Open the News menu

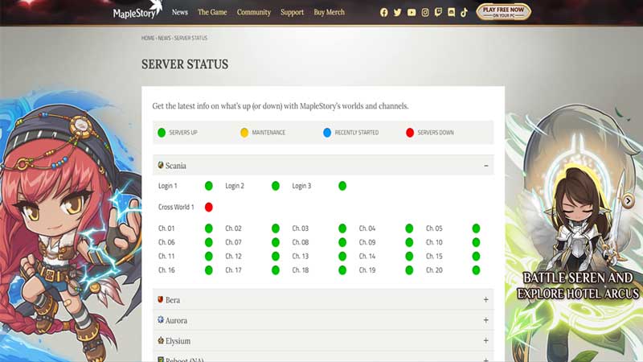point(179,12)
